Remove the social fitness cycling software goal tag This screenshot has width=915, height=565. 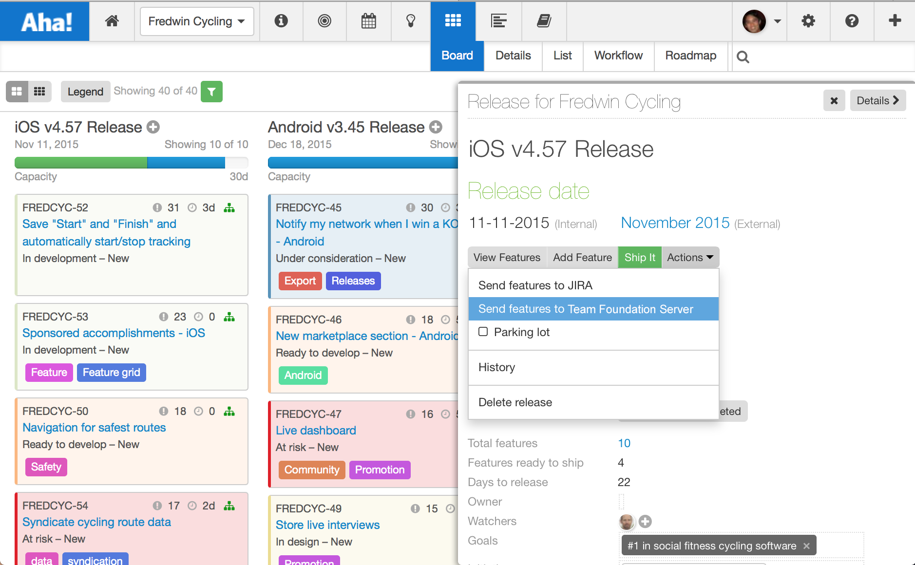click(x=806, y=546)
